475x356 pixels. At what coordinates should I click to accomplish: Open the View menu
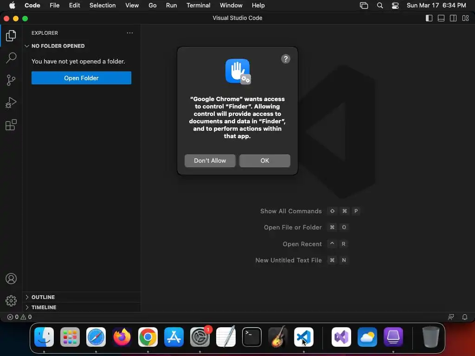coord(132,6)
